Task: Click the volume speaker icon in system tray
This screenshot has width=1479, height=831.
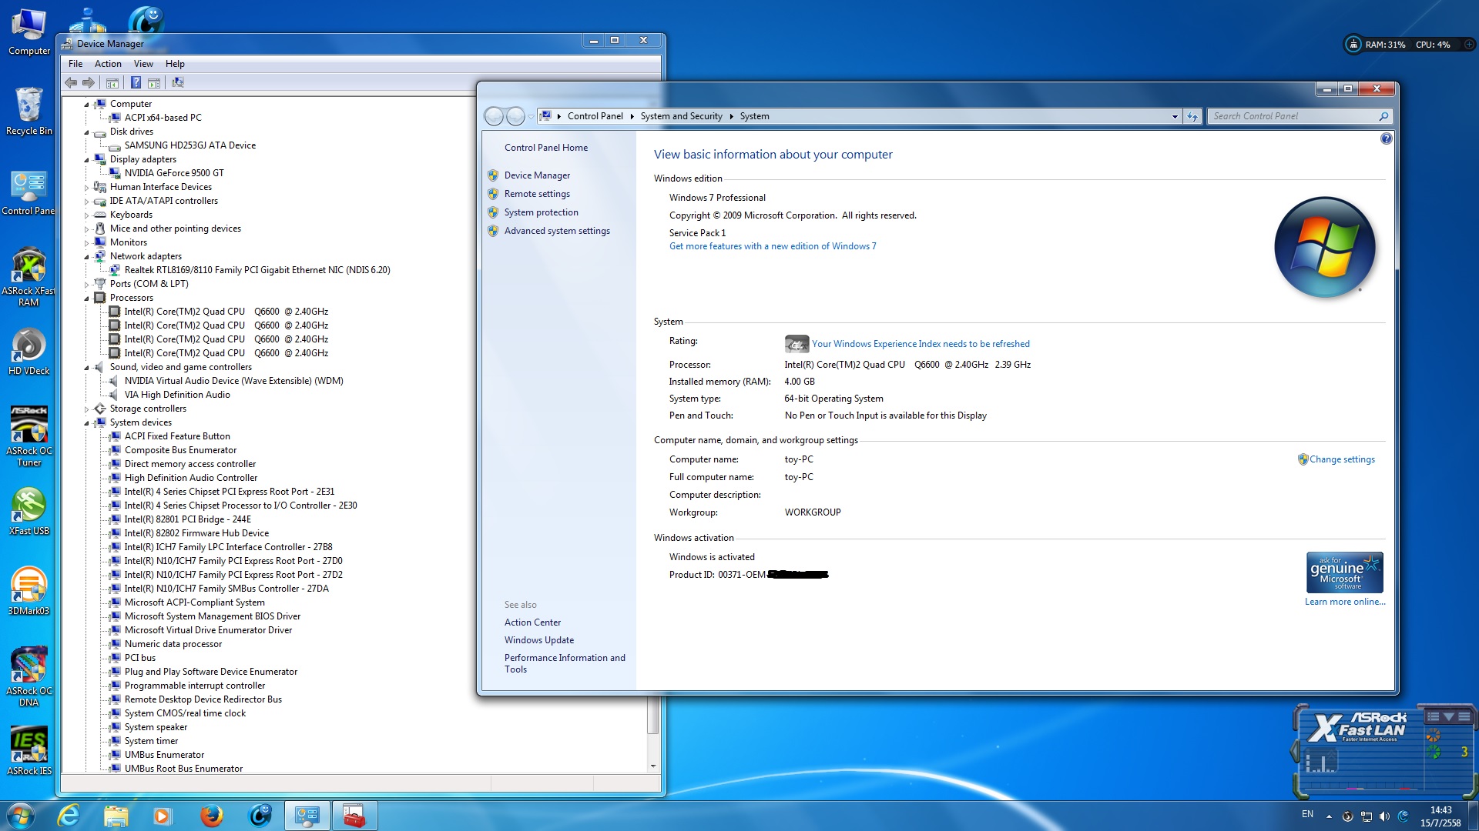Action: [1384, 816]
